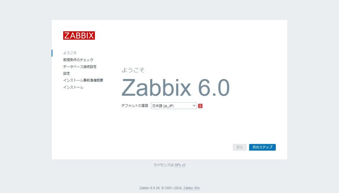Click the disabled 戻る button
This screenshot has width=339, height=193.
[240, 147]
